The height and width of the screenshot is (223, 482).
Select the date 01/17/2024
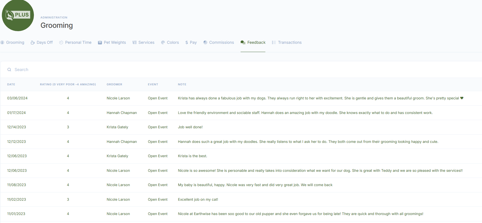point(17,113)
